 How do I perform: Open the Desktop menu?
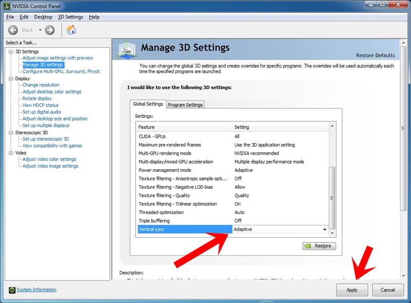[x=43, y=17]
